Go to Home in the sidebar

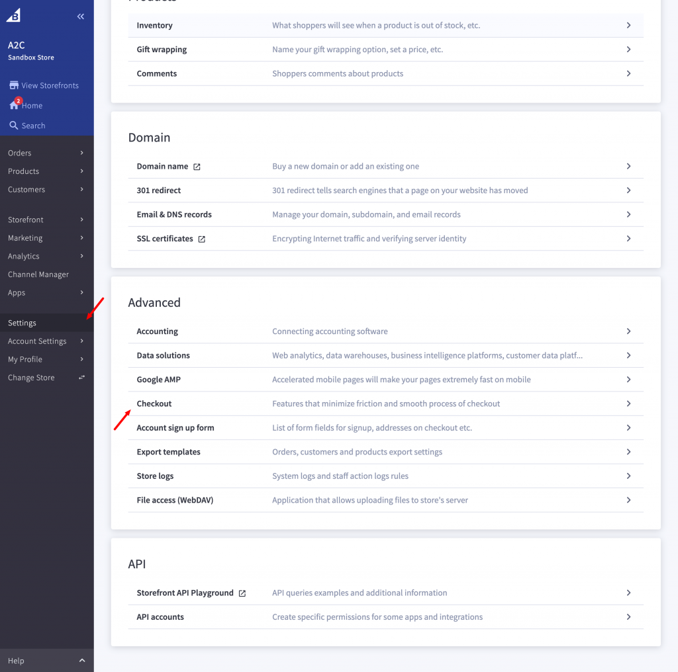coord(32,105)
